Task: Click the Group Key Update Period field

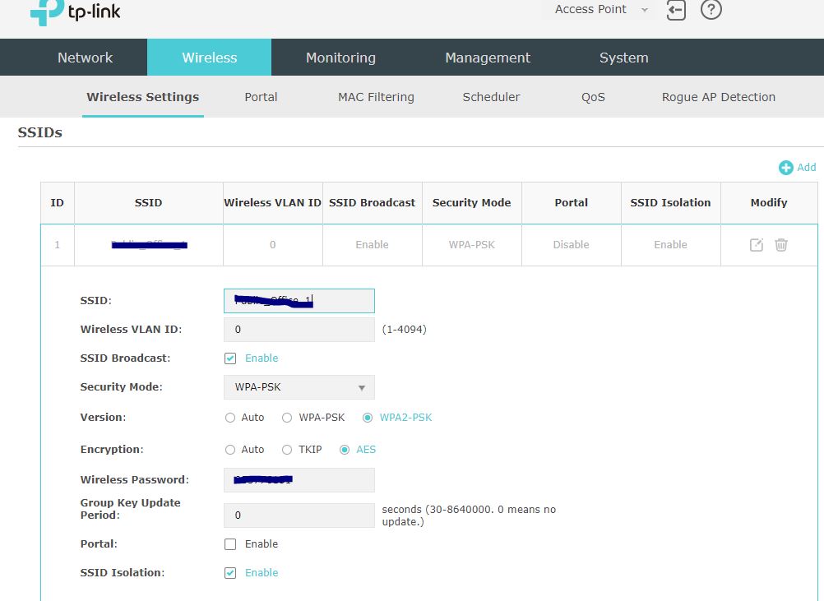Action: [299, 515]
